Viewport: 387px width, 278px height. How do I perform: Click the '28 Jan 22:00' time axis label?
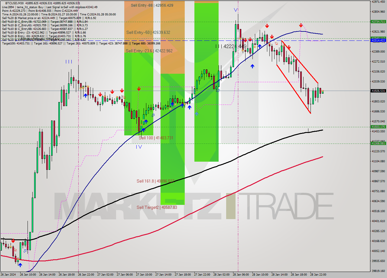tap(318, 275)
